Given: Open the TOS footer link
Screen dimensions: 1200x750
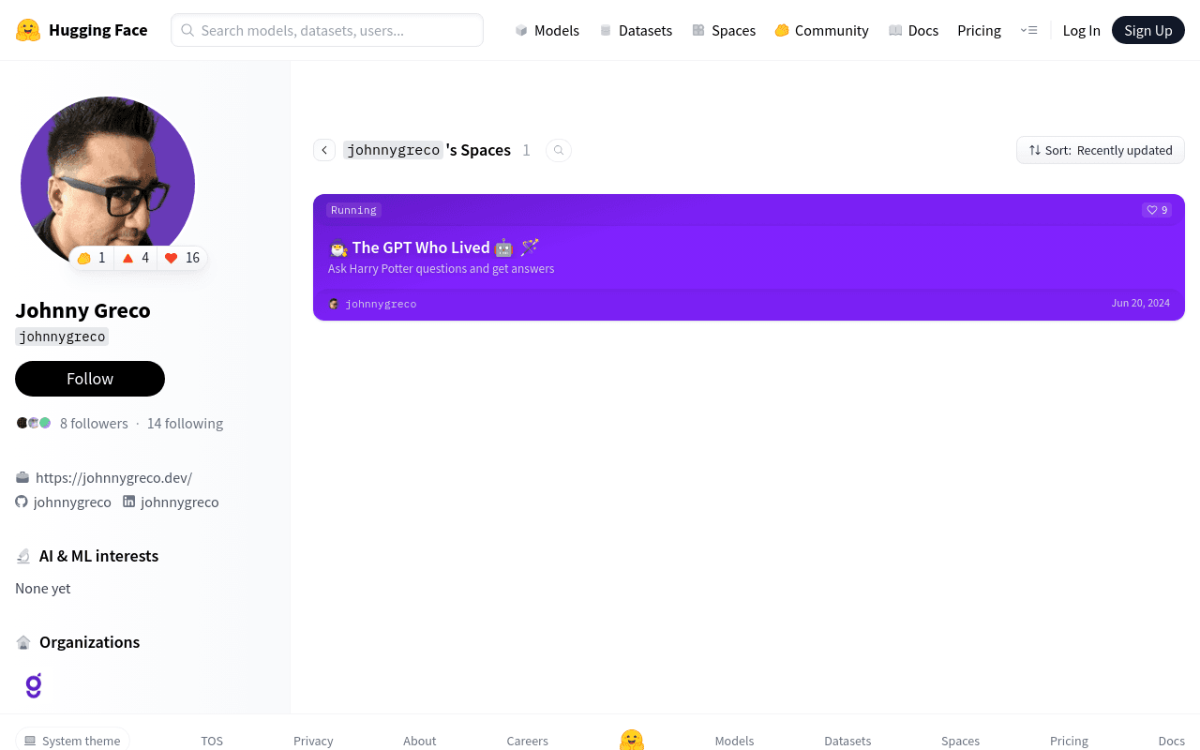Looking at the screenshot, I should 212,741.
